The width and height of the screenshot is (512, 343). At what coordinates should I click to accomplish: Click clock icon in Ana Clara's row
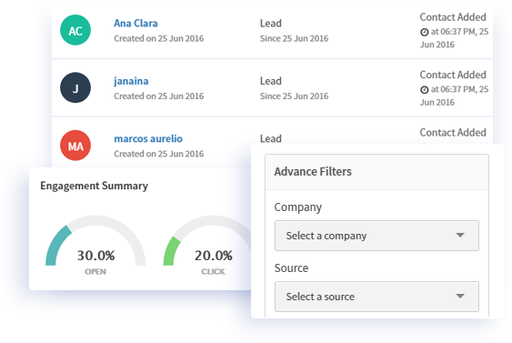(424, 32)
